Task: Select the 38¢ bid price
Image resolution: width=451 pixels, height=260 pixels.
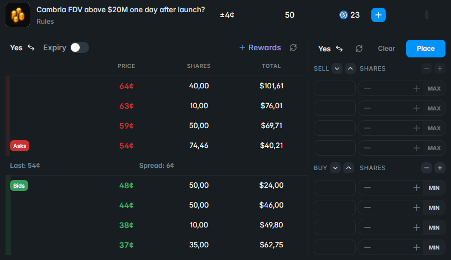Action: coord(127,225)
